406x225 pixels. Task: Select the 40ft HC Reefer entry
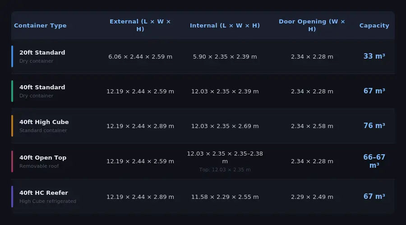click(x=43, y=193)
